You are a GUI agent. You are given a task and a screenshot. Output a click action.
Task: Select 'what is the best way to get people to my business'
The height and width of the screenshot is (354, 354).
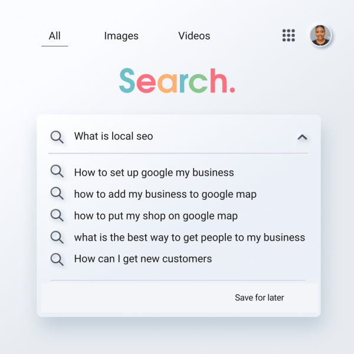tap(189, 238)
